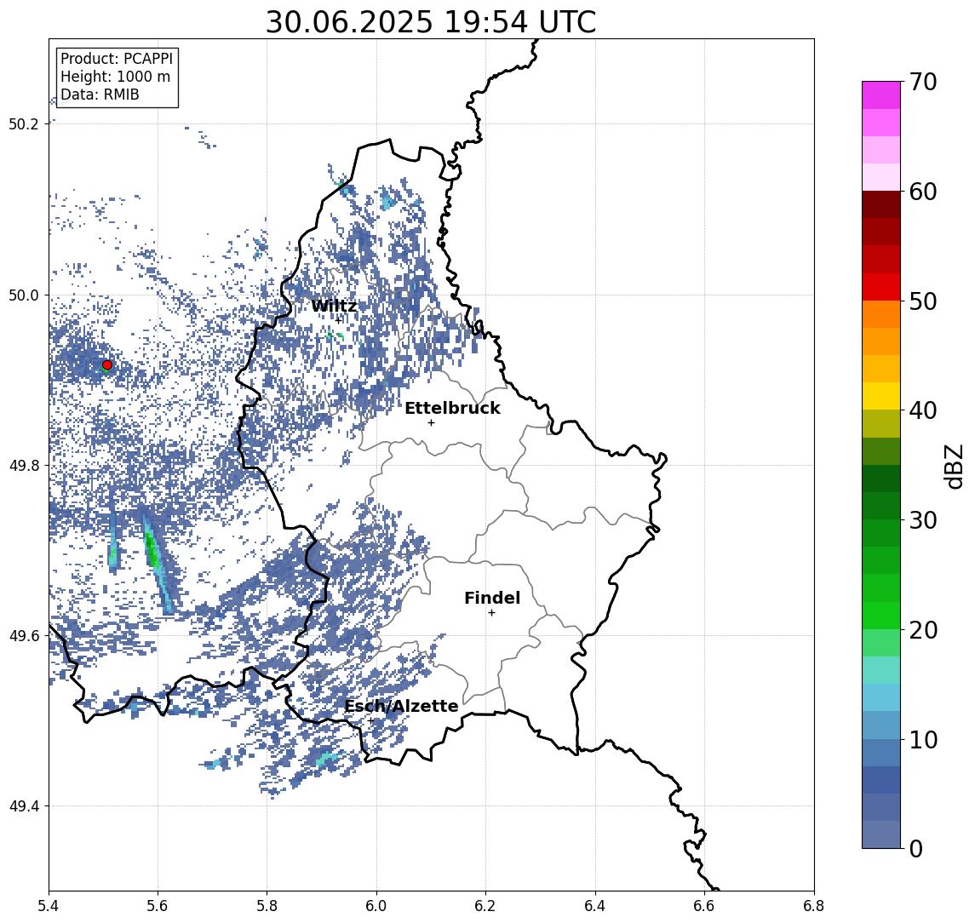Click the 20 label on colorbar
Image resolution: width=975 pixels, height=923 pixels.
[x=923, y=630]
